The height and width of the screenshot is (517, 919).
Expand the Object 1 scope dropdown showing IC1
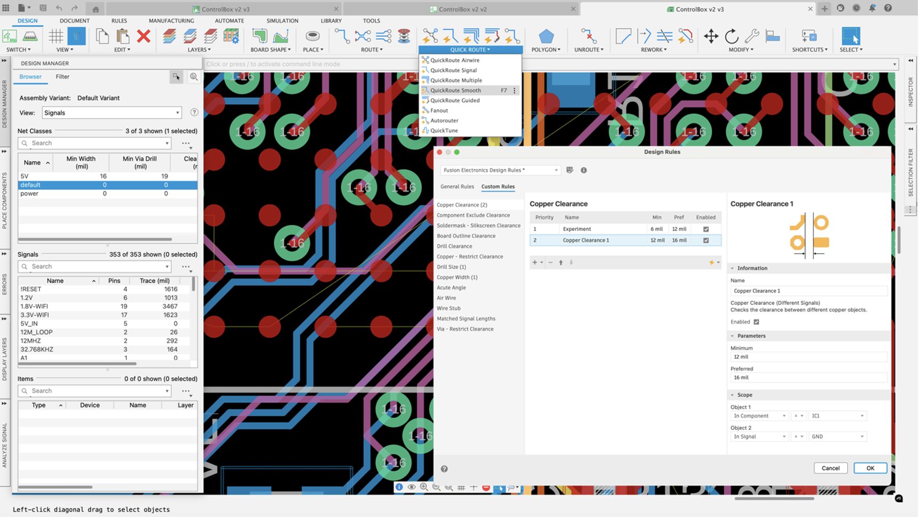pyautogui.click(x=838, y=415)
